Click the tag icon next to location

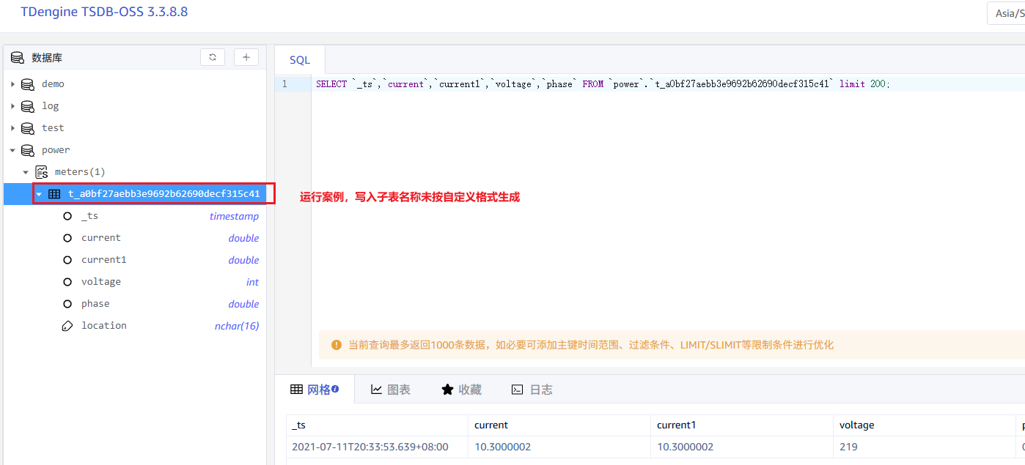point(67,326)
